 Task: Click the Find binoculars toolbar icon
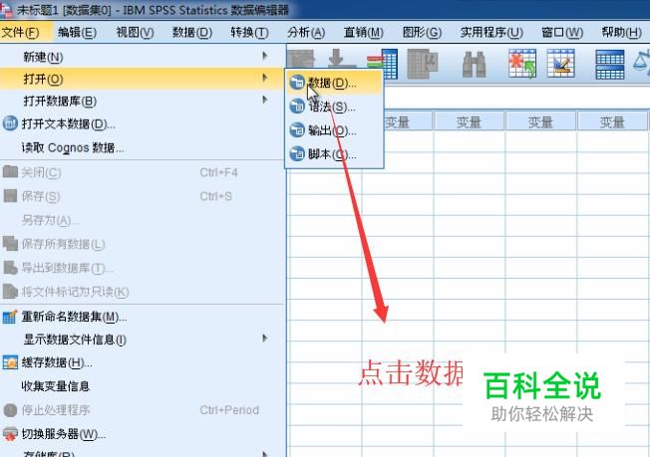pos(474,65)
